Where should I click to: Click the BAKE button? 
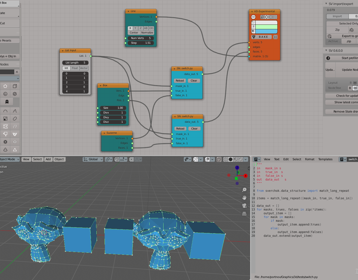261,37
